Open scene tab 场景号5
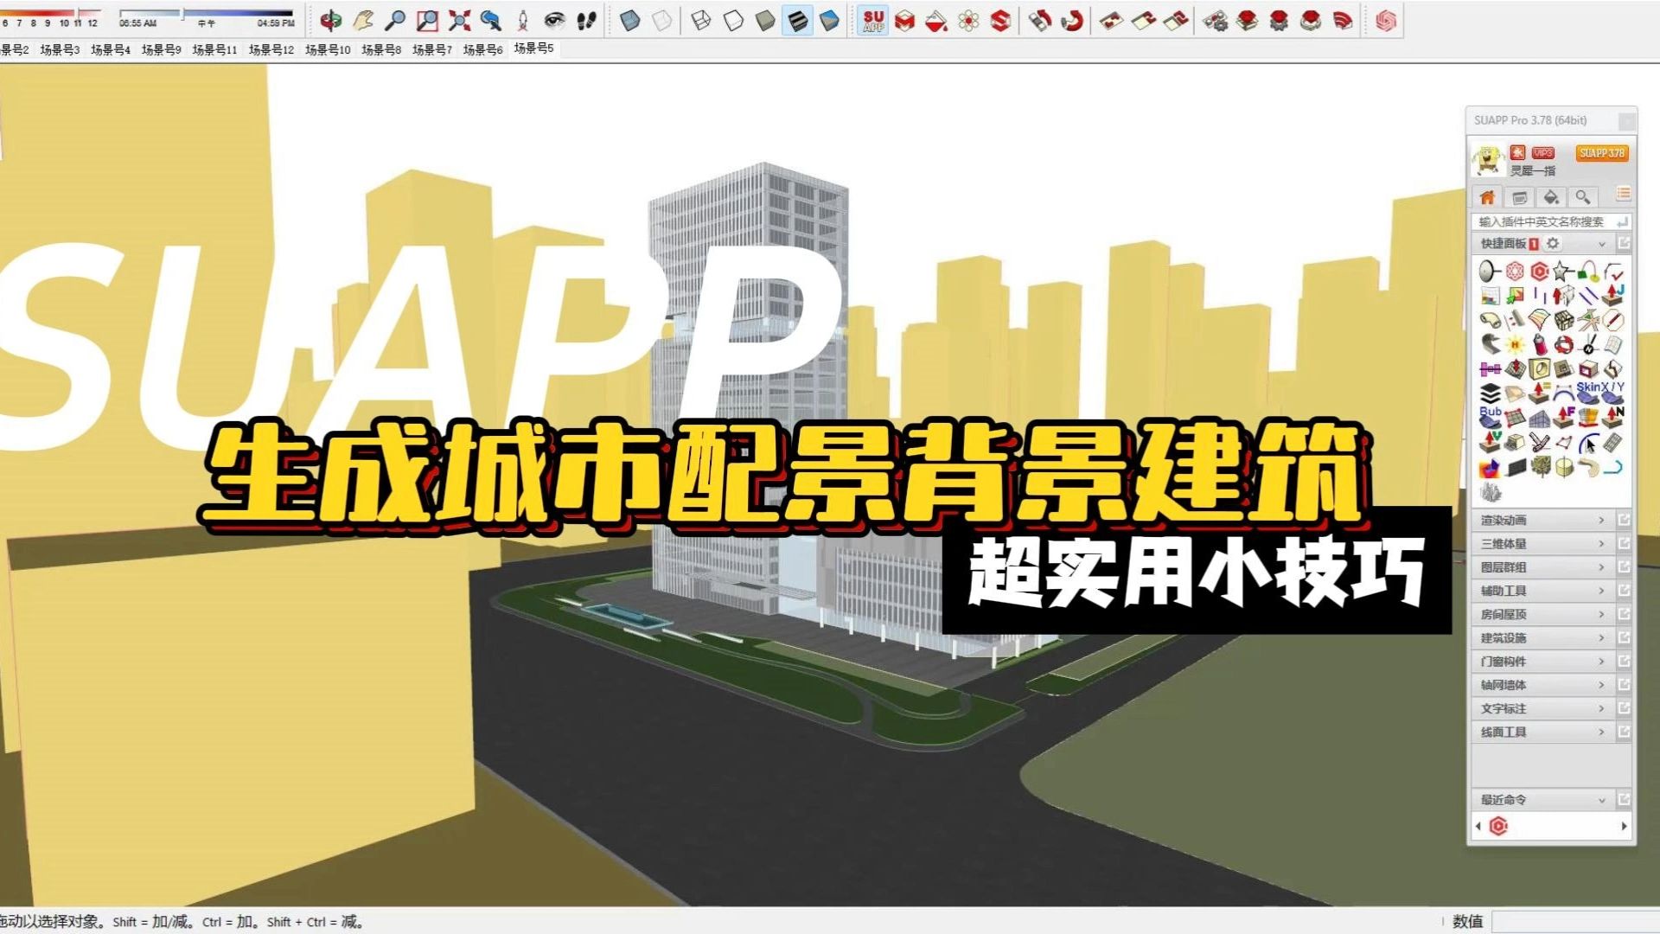Image resolution: width=1660 pixels, height=934 pixels. coord(533,48)
